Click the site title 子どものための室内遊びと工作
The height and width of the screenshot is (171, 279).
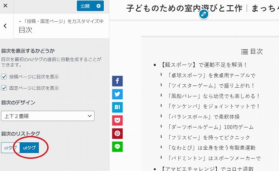point(184,8)
